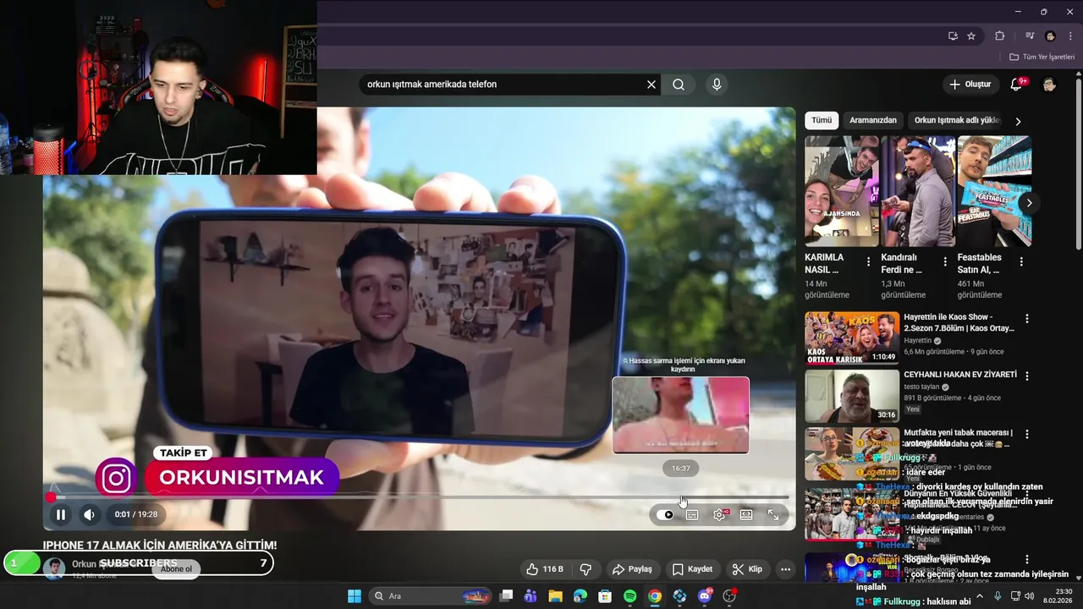1083x609 pixels.
Task: Open CEYHANLI HAKAN EV ZİYARETİ video title
Action: [x=960, y=375]
